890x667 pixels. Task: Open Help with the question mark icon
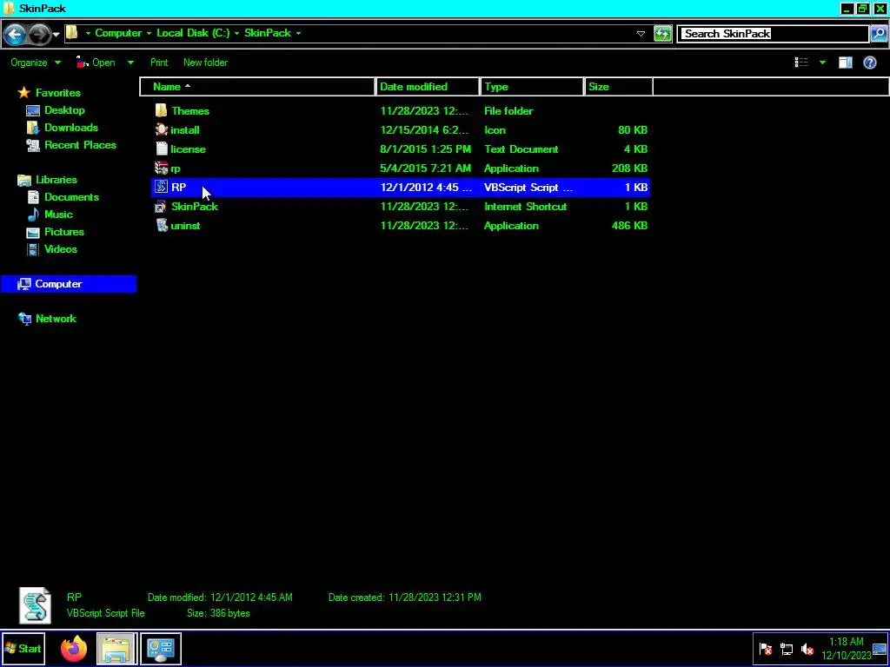[x=869, y=63]
